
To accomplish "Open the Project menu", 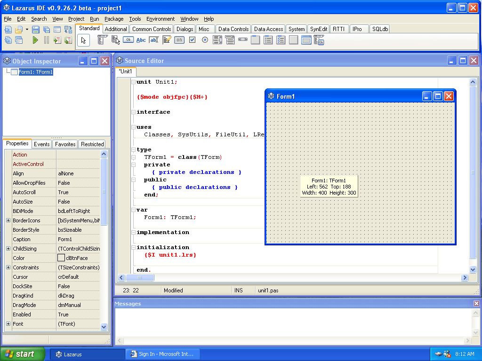I will (76, 19).
